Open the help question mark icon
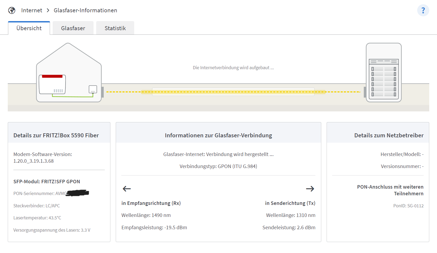437x253 pixels. 423,10
